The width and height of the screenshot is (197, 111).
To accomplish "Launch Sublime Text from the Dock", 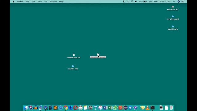I will pos(55,108).
